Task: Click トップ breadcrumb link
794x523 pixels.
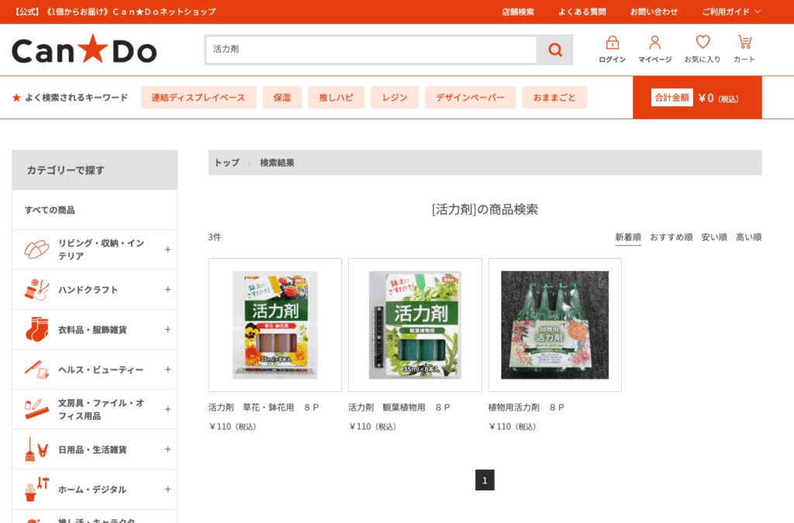Action: 227,163
